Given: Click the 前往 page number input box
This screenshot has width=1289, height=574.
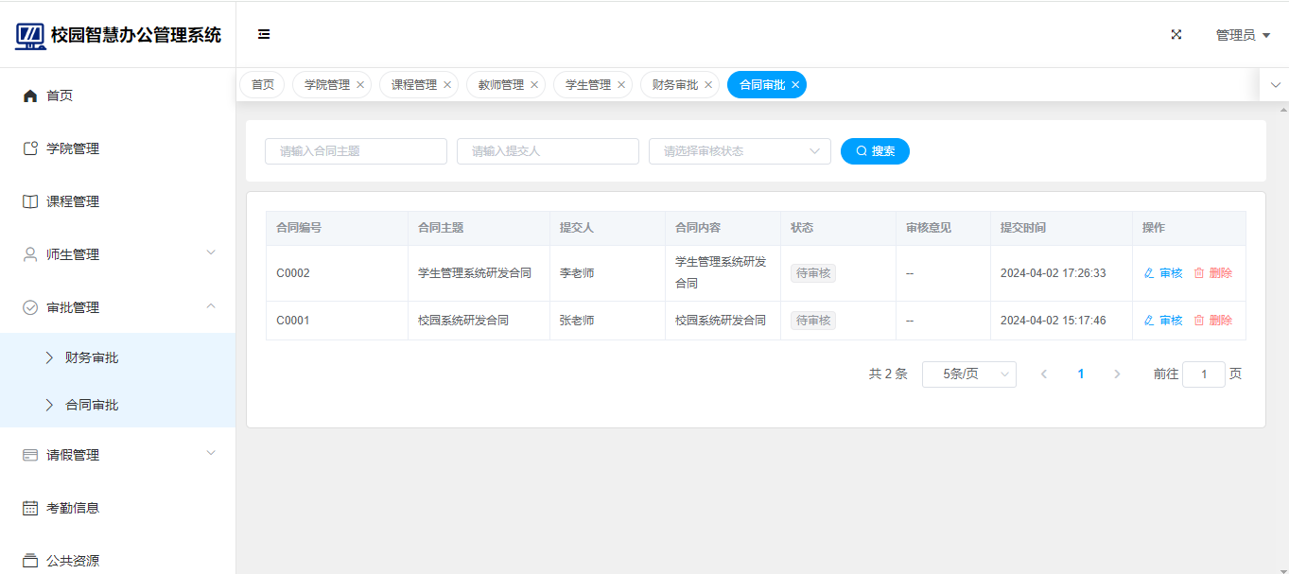Looking at the screenshot, I should point(1203,374).
